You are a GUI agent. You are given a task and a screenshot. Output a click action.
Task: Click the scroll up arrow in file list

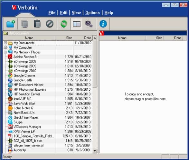tap(95, 38)
